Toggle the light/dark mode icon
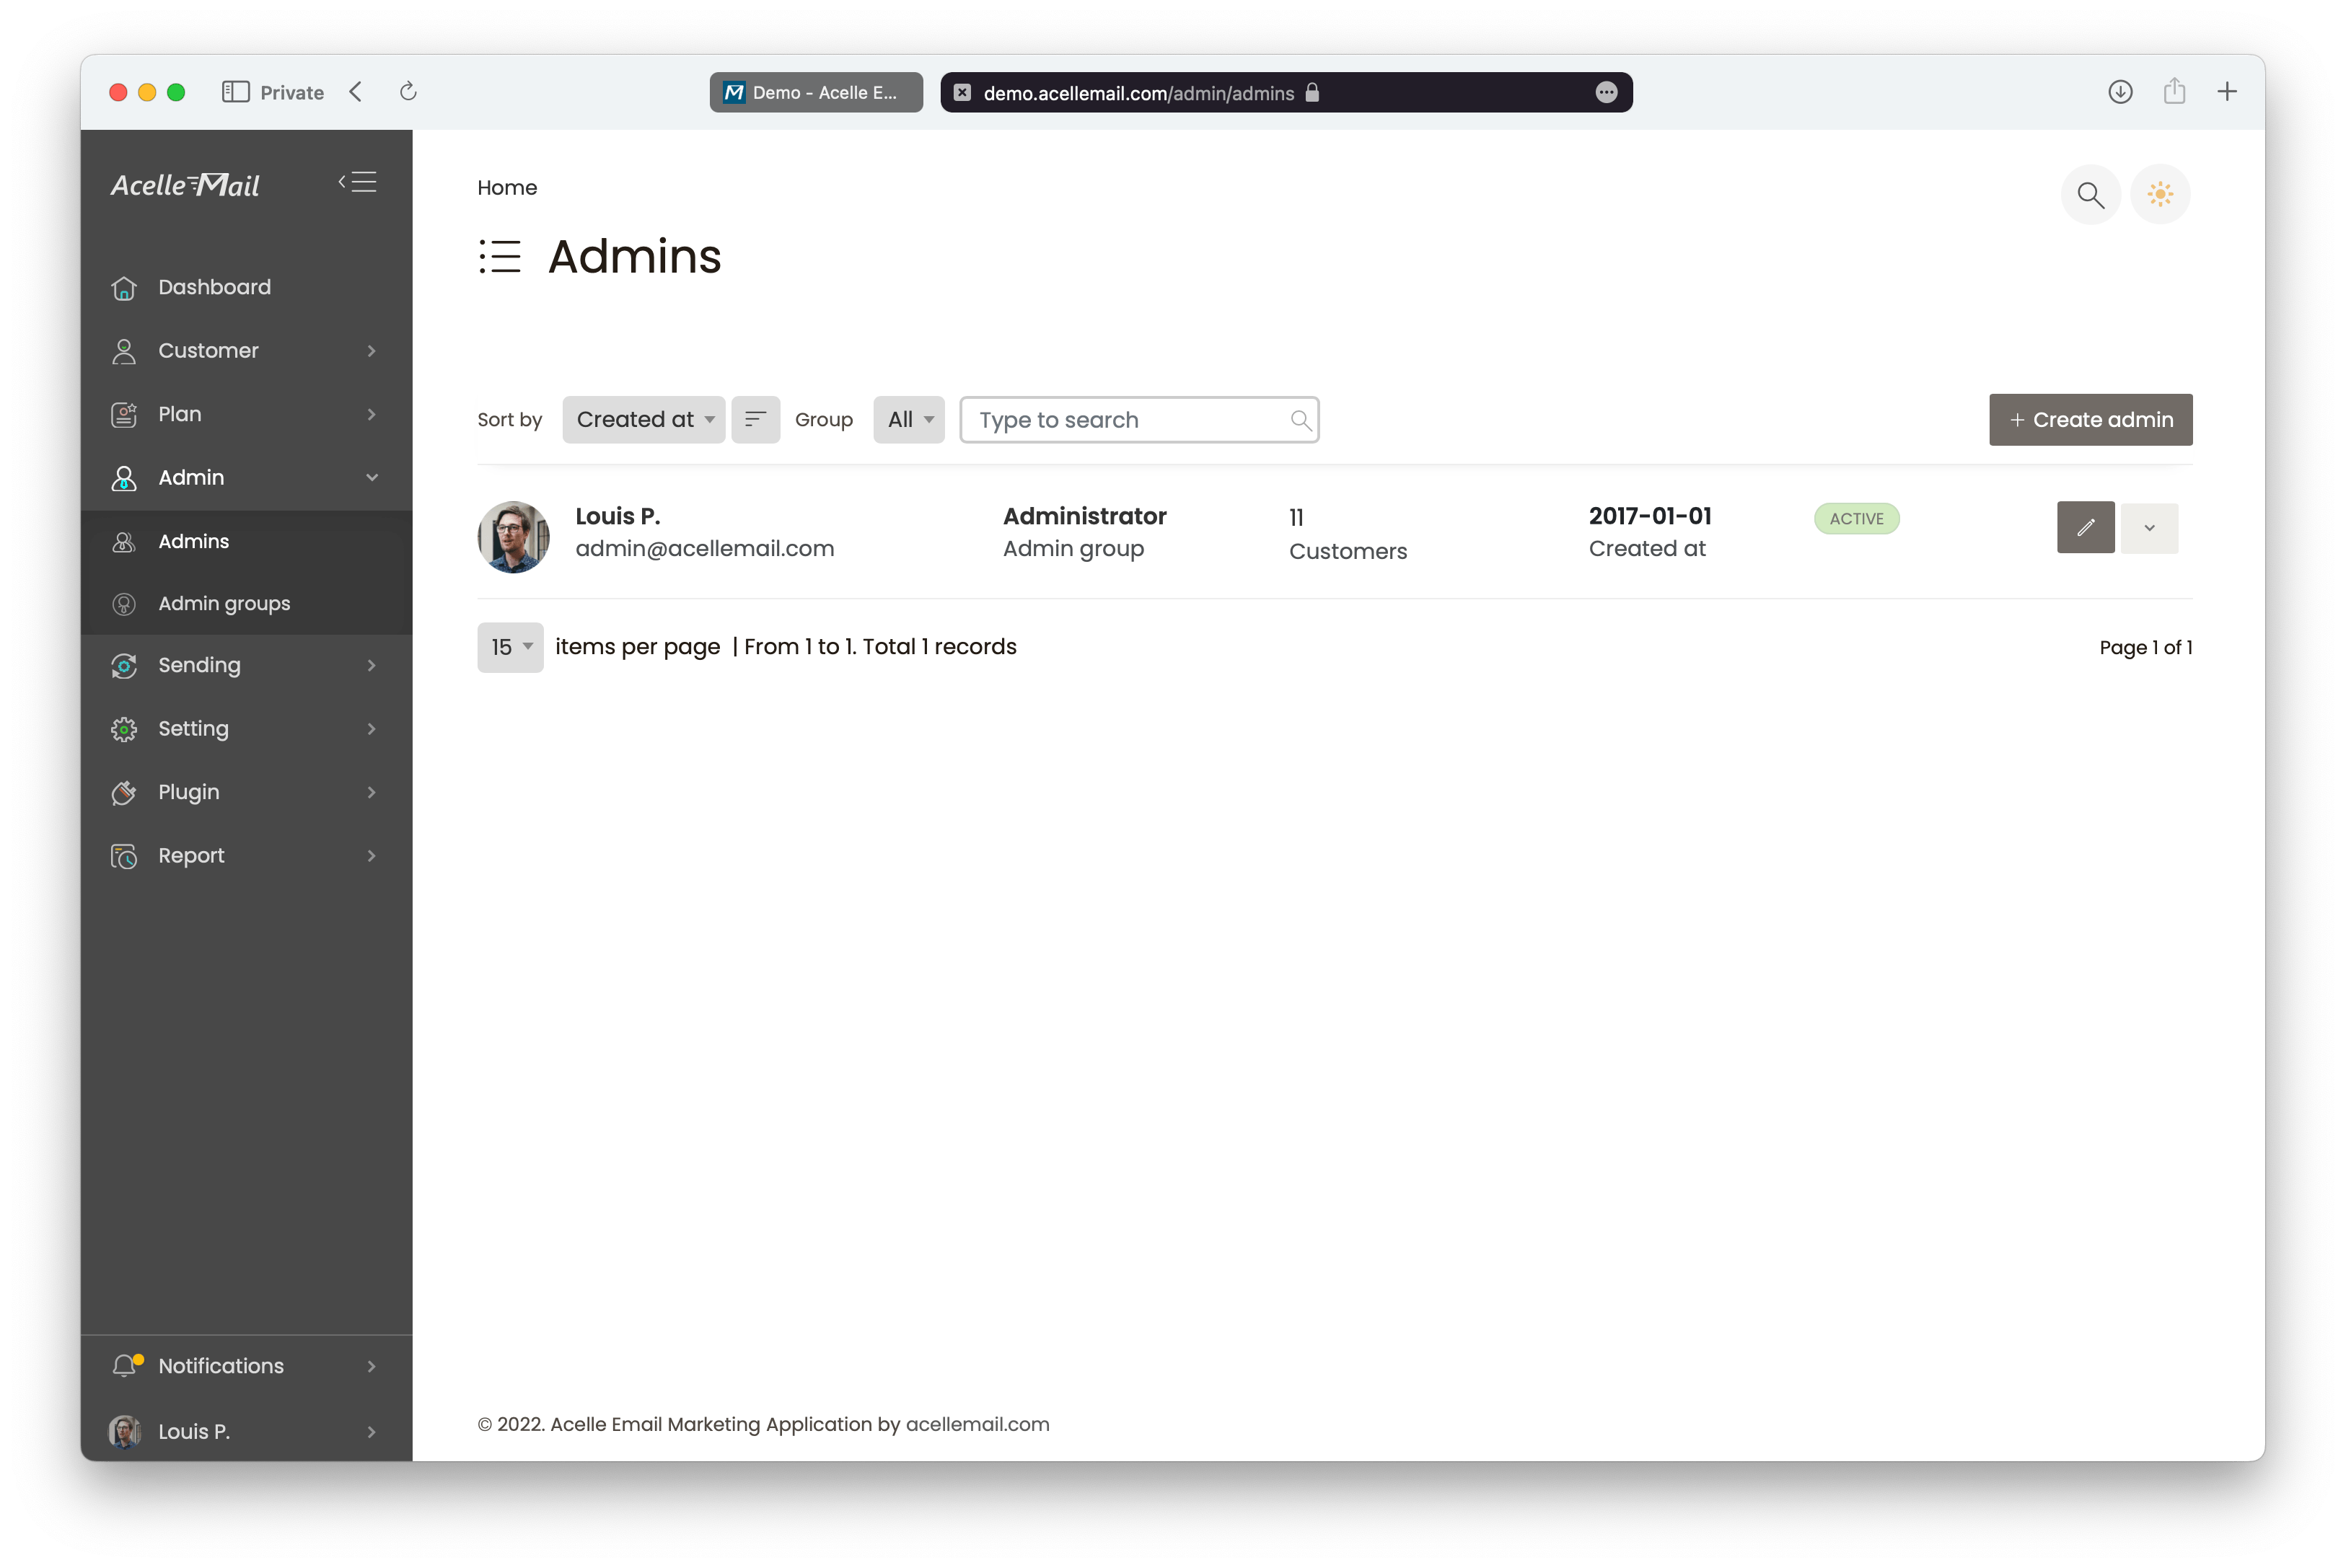 pyautogui.click(x=2161, y=194)
